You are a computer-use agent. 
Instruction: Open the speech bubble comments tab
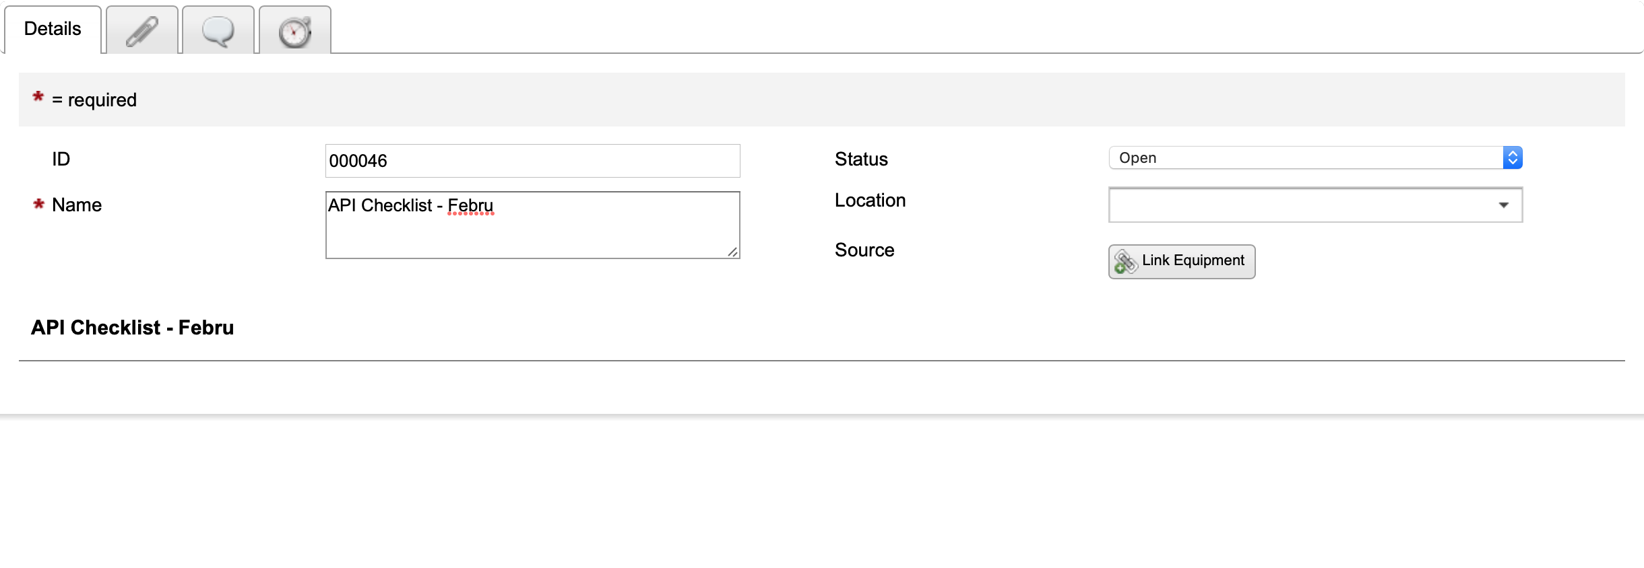click(218, 29)
